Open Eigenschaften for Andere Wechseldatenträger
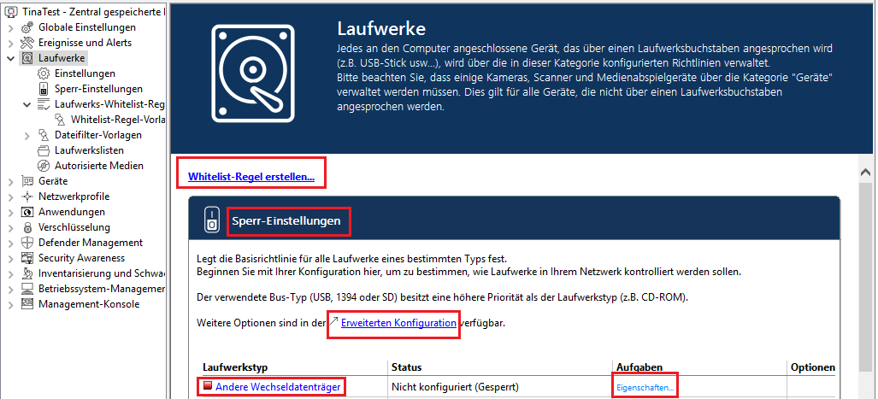The height and width of the screenshot is (399, 878). [645, 387]
